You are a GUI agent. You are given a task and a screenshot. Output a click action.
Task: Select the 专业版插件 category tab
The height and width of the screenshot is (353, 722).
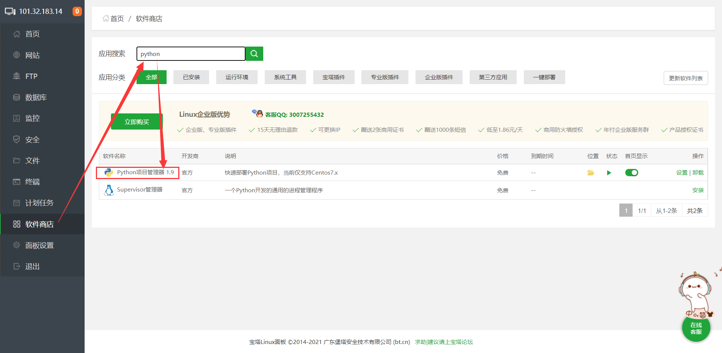pyautogui.click(x=385, y=77)
